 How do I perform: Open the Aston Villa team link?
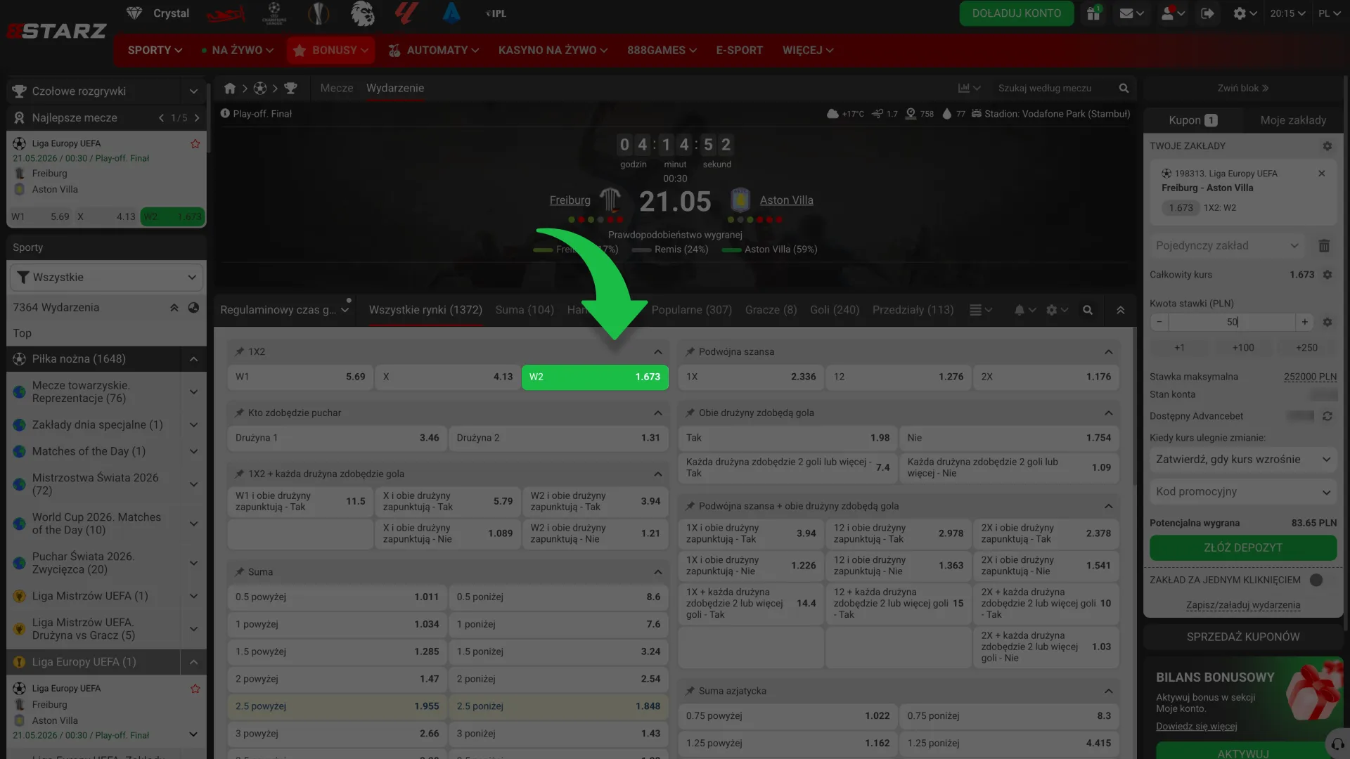click(786, 200)
